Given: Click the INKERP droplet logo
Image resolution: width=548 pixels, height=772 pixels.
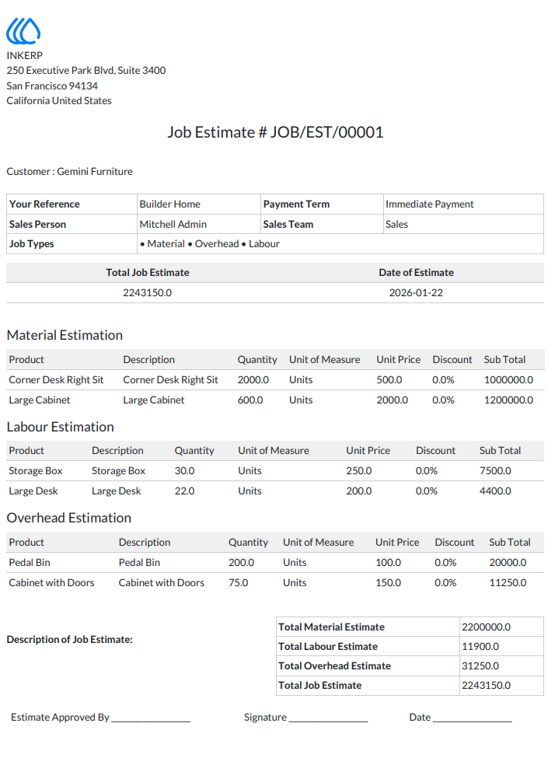Looking at the screenshot, I should point(23,30).
